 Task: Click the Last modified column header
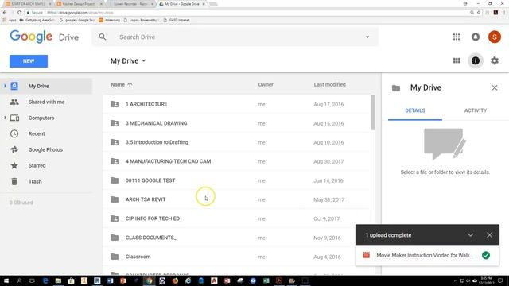click(x=329, y=85)
